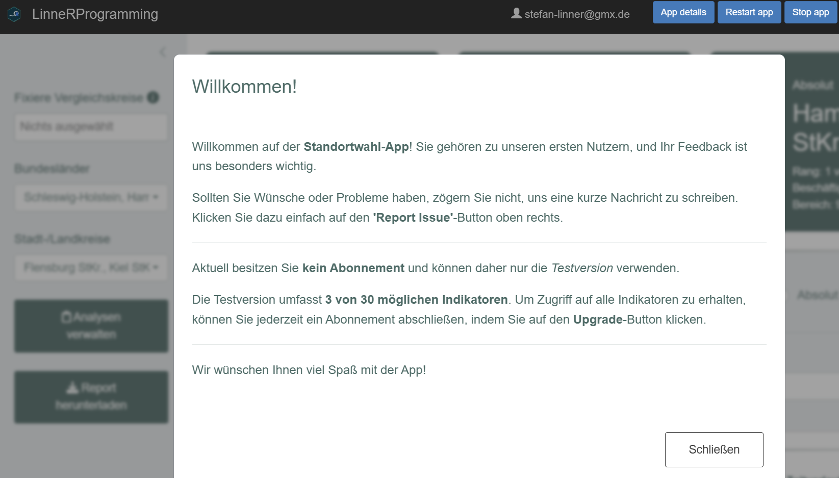Open the Nichts ausgewählt vergleichskreise selector
Screen dimensions: 839x478
[x=90, y=127]
